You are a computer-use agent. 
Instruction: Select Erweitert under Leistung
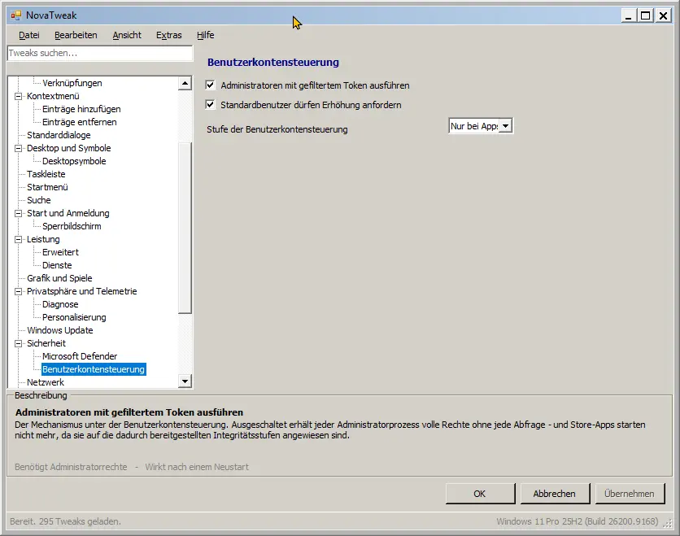coord(60,252)
